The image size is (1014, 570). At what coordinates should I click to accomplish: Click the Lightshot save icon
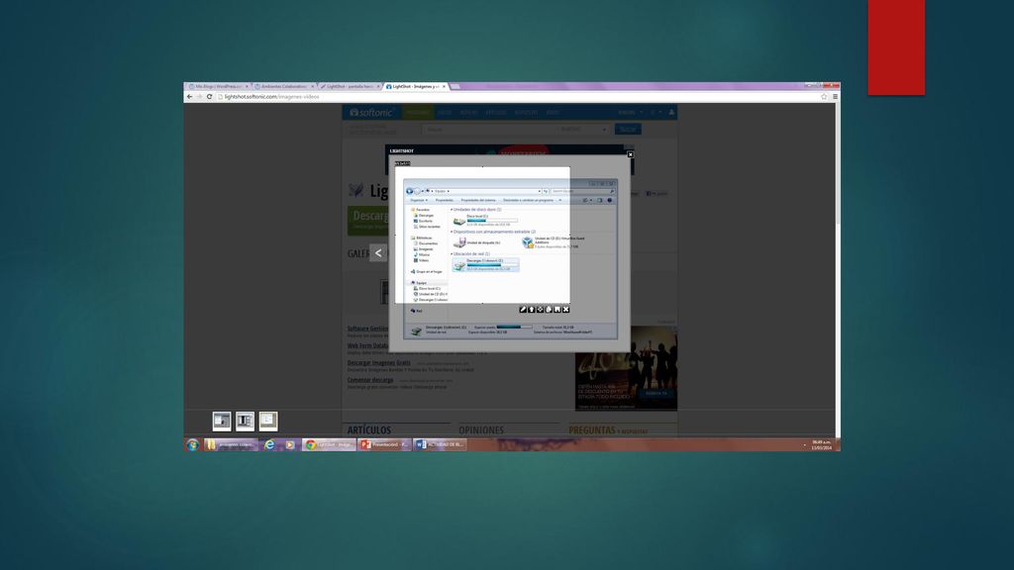click(x=557, y=310)
